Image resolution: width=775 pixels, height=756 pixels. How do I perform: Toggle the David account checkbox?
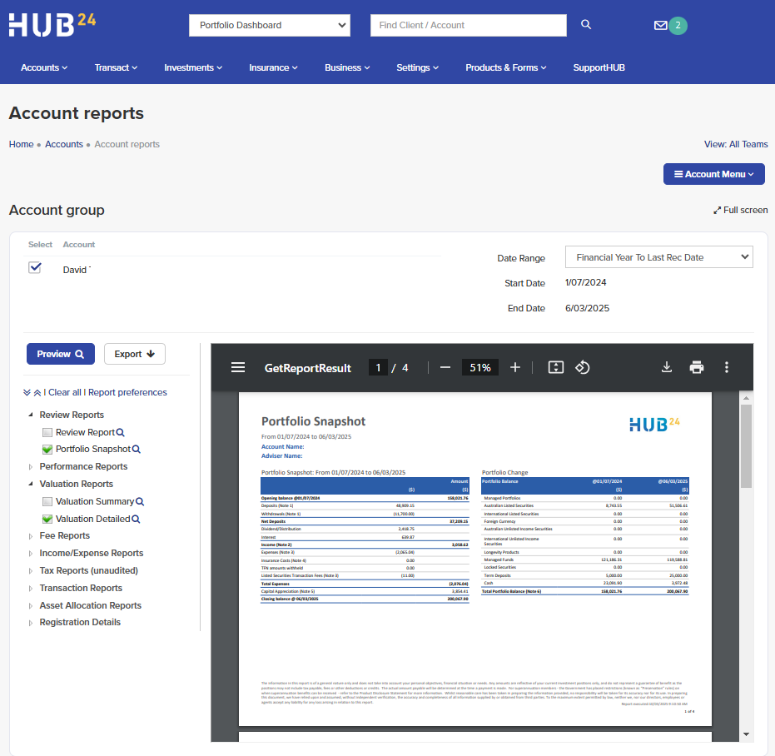click(35, 268)
